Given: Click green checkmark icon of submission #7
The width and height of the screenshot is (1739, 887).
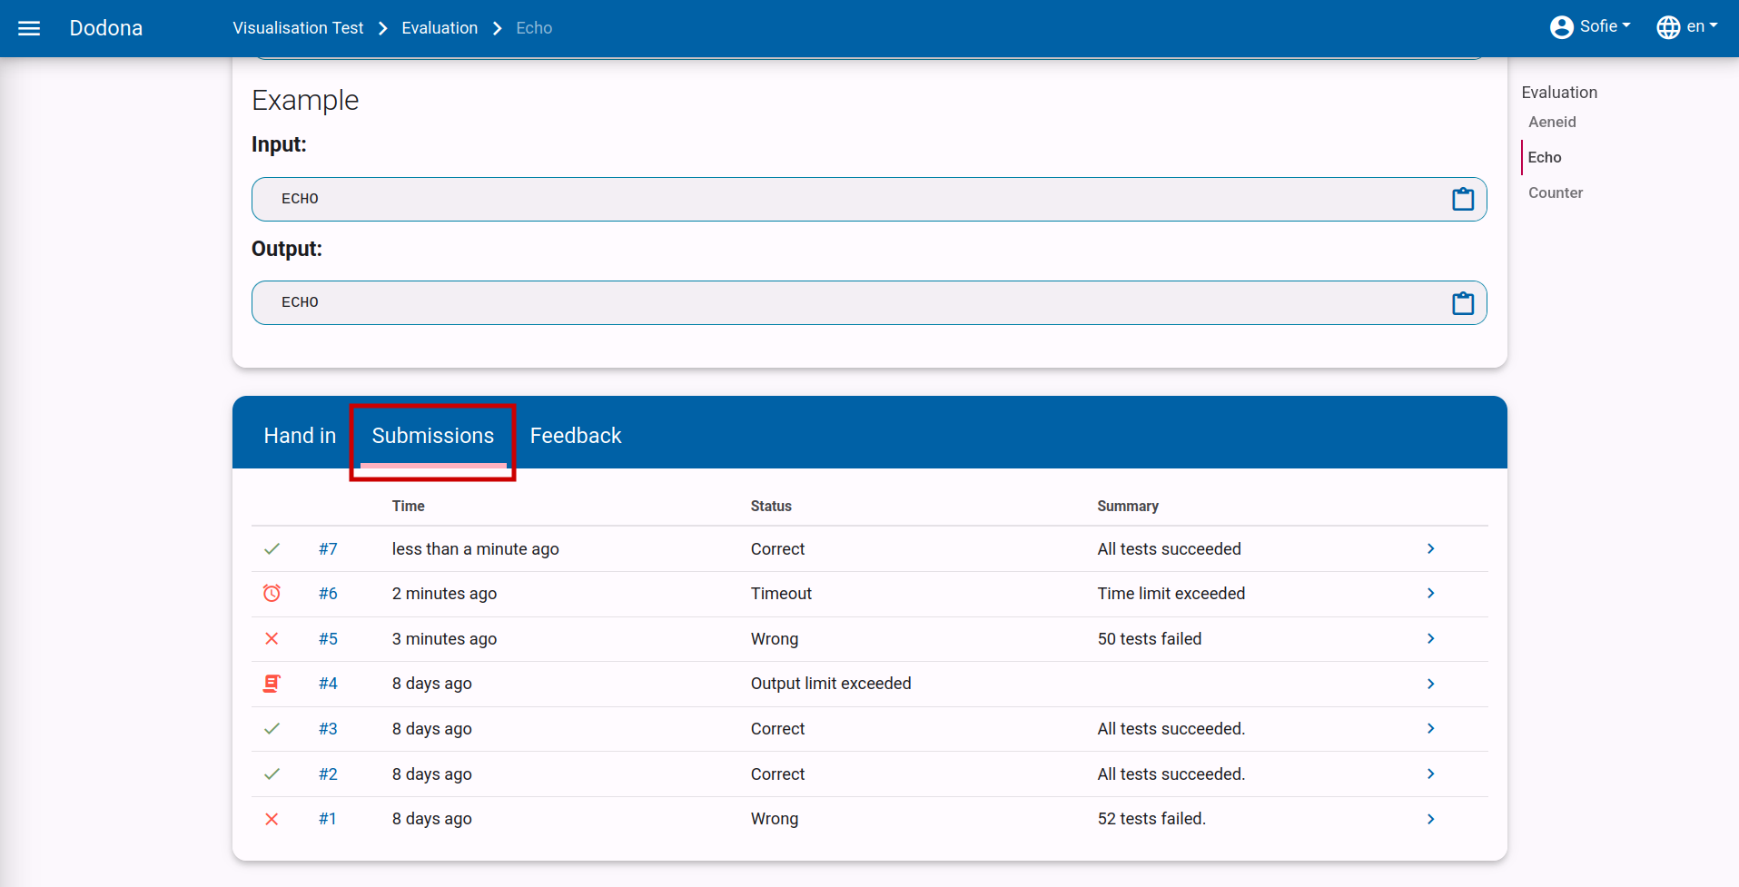Looking at the screenshot, I should [x=272, y=548].
